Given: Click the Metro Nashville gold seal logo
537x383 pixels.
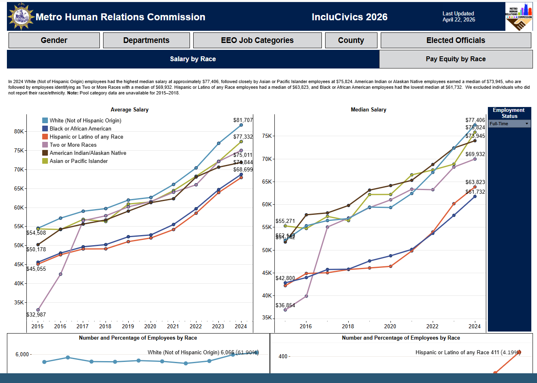Looking at the screenshot, I should 21,17.
